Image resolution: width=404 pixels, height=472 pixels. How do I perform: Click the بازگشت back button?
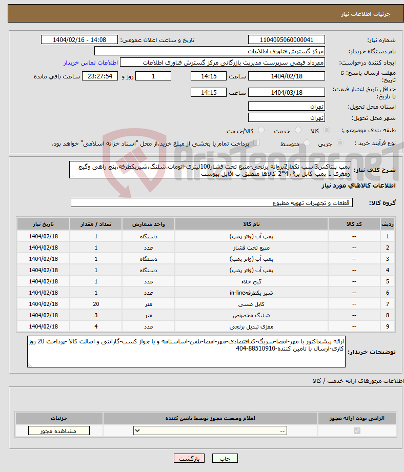click(189, 459)
